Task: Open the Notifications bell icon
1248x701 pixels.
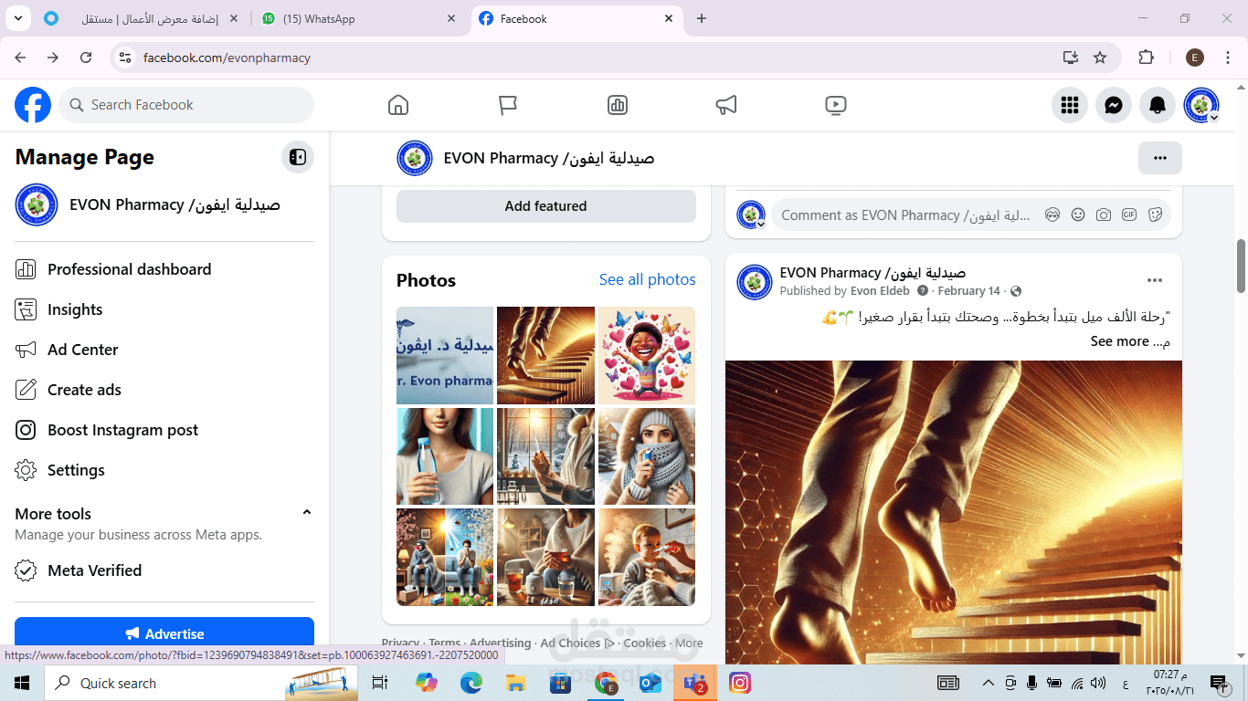Action: (x=1158, y=105)
